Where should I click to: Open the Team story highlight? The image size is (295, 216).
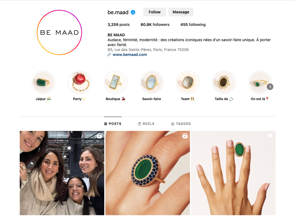188,82
